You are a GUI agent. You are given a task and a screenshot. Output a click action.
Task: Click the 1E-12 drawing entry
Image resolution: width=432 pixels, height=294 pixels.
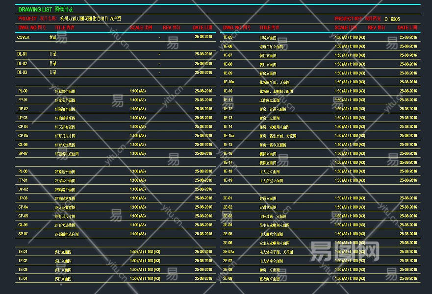[228, 109]
